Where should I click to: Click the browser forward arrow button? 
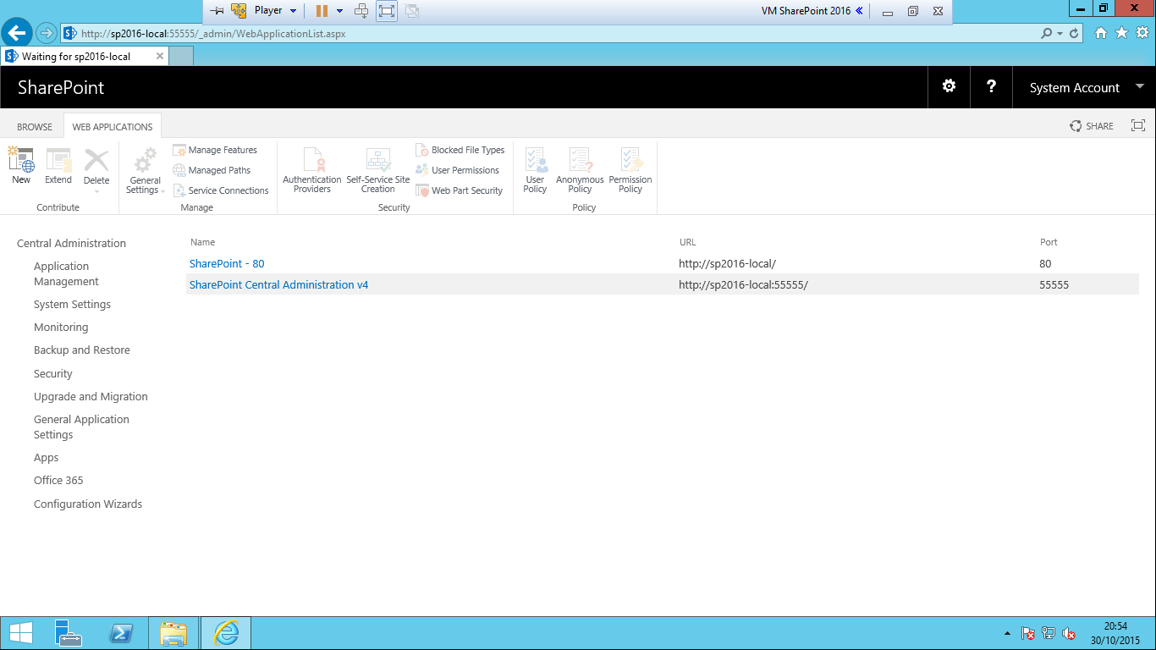[x=46, y=33]
